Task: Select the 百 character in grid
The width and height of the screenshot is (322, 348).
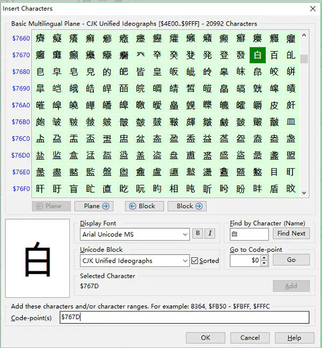Action: pyautogui.click(x=274, y=55)
